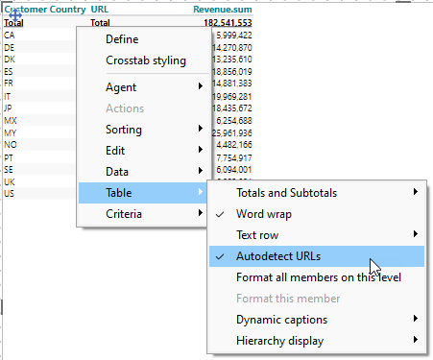Viewport: 433px width, 360px height.
Task: Select the DE country row
Action: tap(9, 48)
